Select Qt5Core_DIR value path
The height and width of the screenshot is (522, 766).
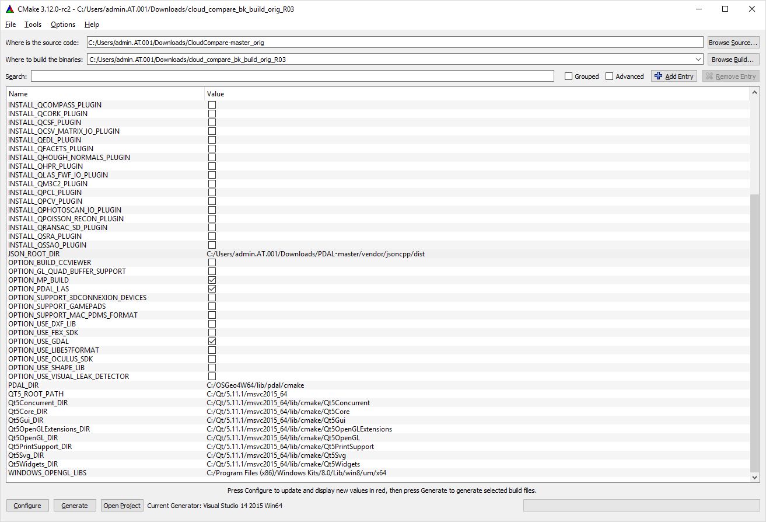pos(278,412)
